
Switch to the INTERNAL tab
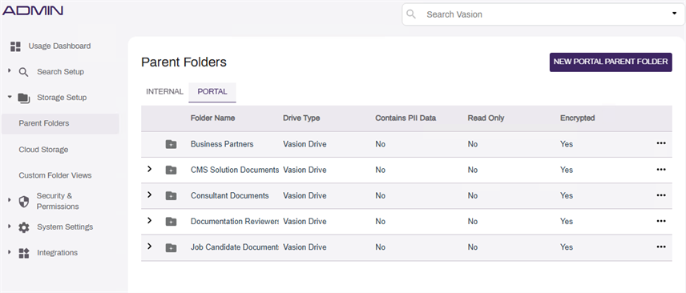click(x=164, y=92)
